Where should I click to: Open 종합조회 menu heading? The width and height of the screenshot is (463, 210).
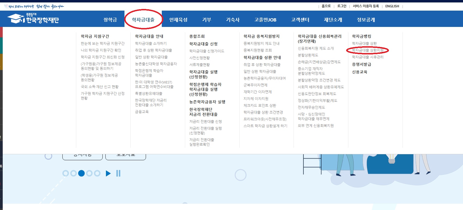pyautogui.click(x=197, y=36)
